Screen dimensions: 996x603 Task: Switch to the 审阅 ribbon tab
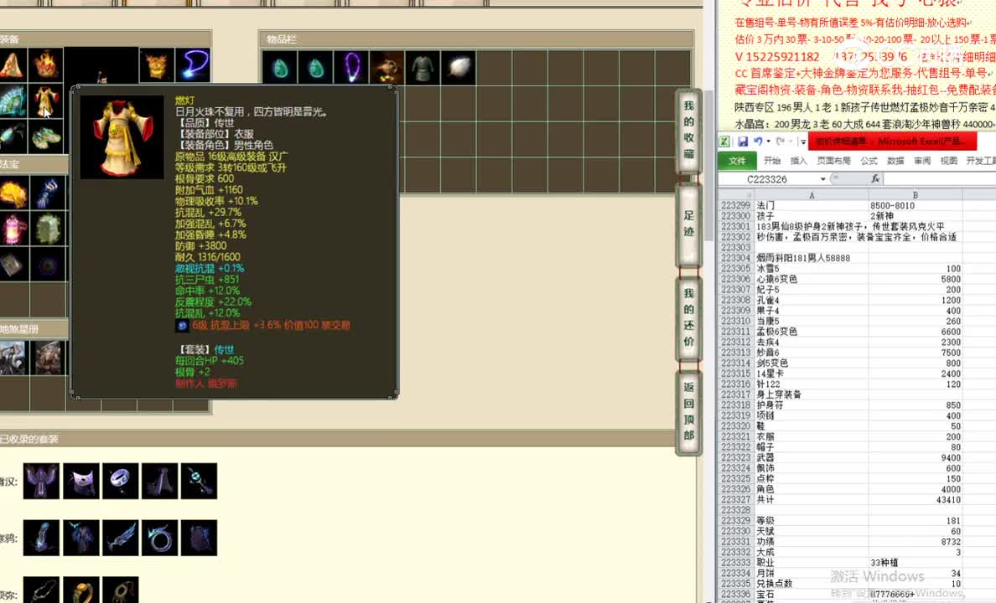coord(922,161)
